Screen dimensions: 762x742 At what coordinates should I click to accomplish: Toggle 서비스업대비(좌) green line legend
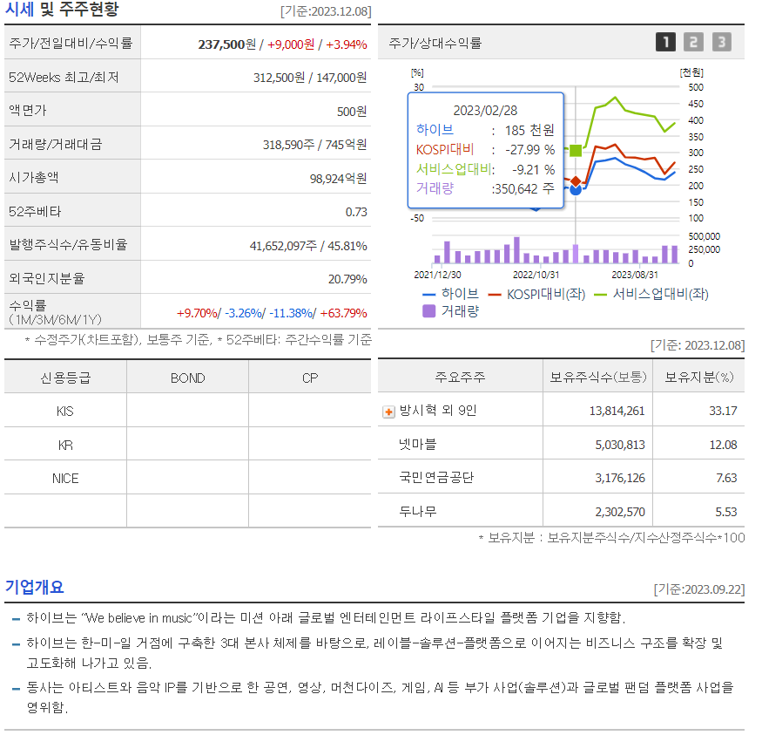click(x=651, y=294)
